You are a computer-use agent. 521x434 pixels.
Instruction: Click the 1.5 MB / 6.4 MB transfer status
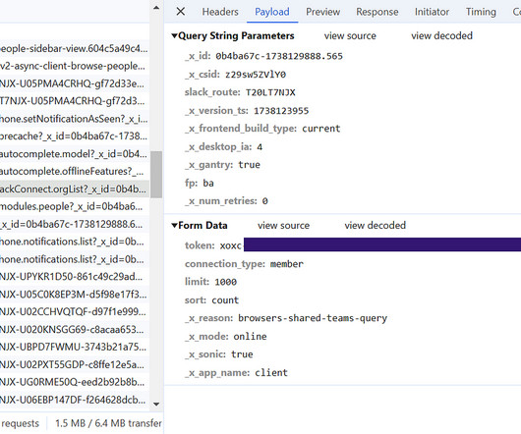[x=108, y=423]
